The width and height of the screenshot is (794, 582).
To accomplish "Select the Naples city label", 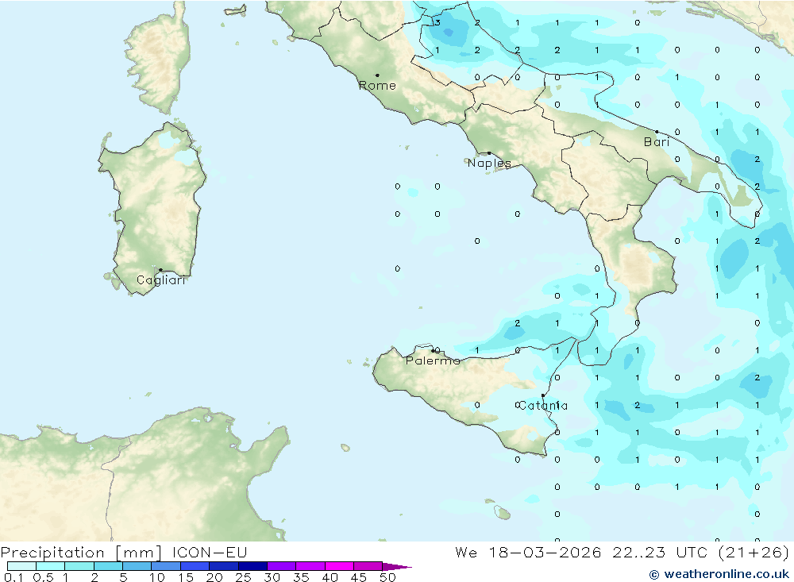I will tap(489, 163).
